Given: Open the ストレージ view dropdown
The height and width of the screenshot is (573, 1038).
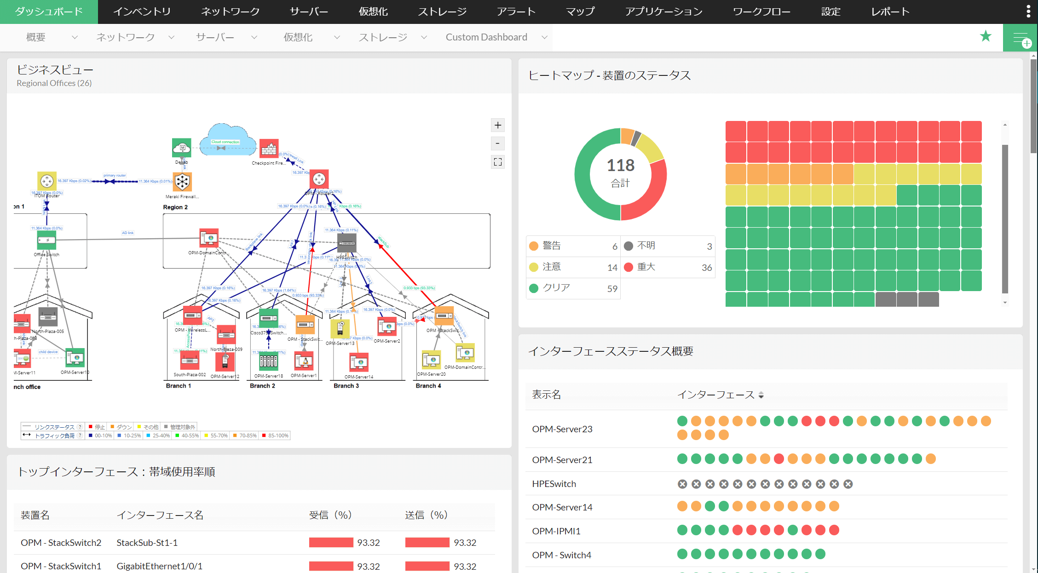Looking at the screenshot, I should point(424,37).
